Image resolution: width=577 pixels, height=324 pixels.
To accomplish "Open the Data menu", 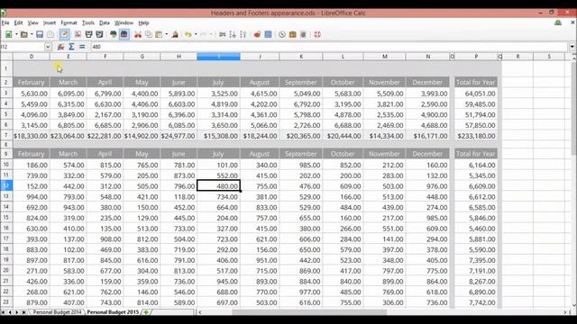I will click(105, 22).
